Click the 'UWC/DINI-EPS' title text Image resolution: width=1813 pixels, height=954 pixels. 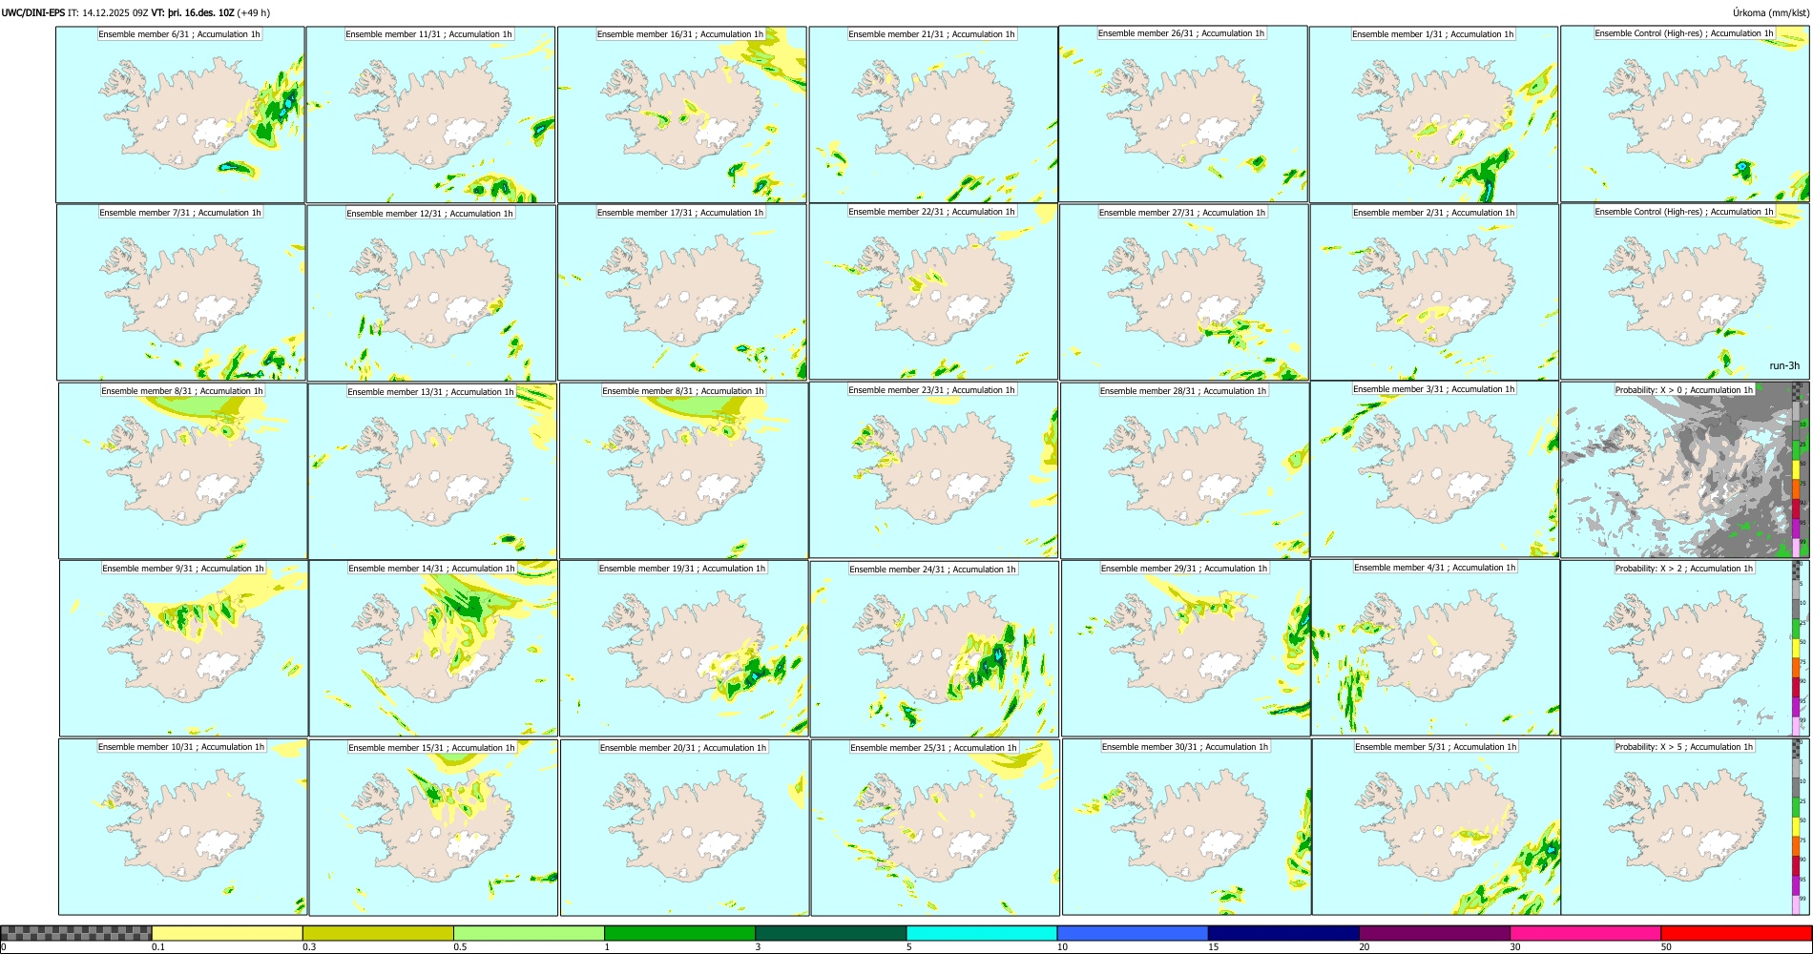point(33,13)
